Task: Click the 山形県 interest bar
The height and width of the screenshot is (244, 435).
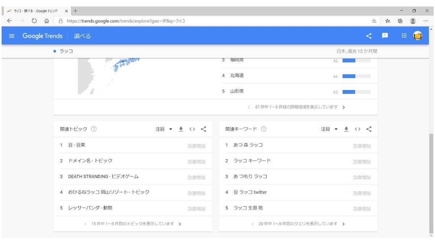Action: coord(357,92)
